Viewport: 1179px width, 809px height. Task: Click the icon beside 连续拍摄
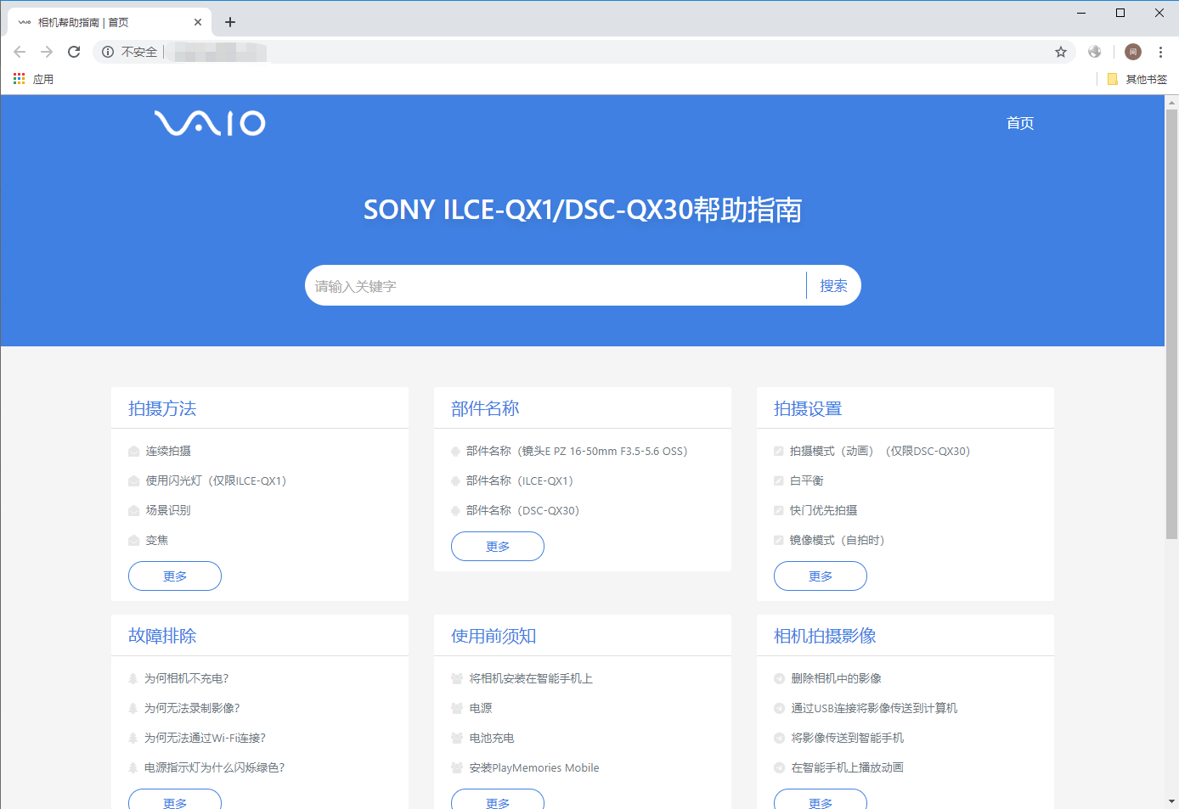point(133,452)
